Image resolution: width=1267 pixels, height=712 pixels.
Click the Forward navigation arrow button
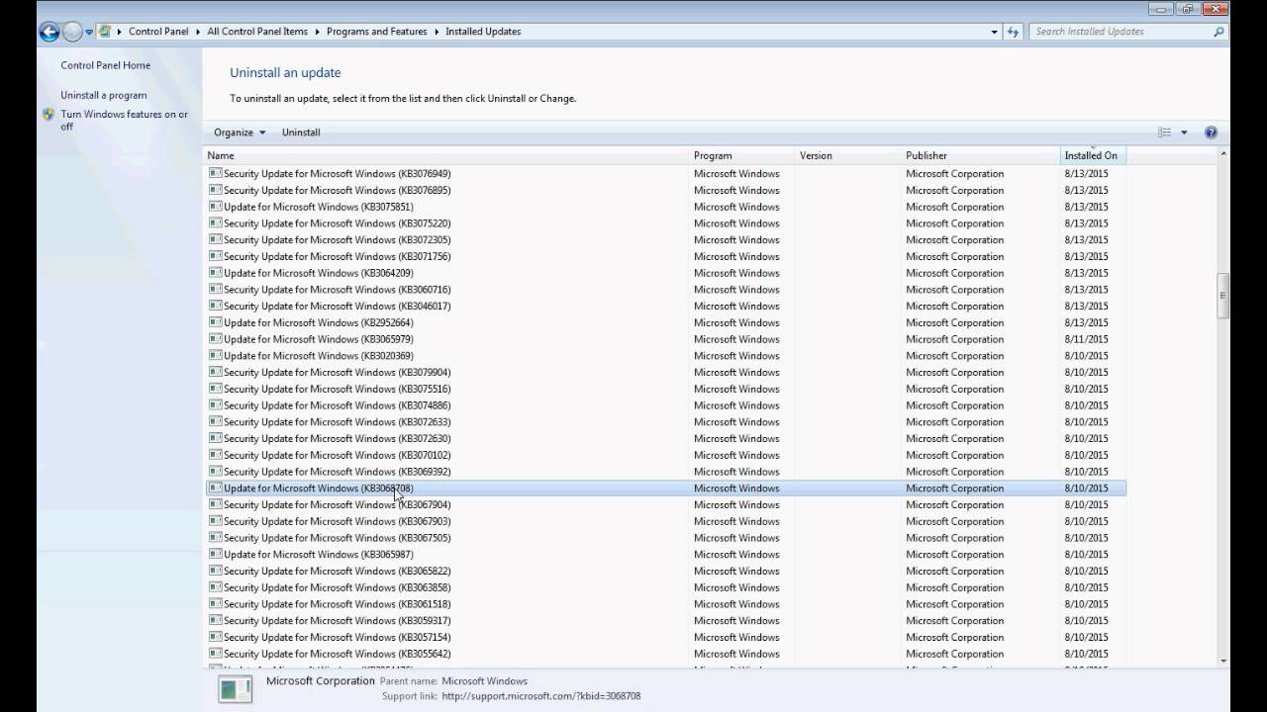(72, 32)
